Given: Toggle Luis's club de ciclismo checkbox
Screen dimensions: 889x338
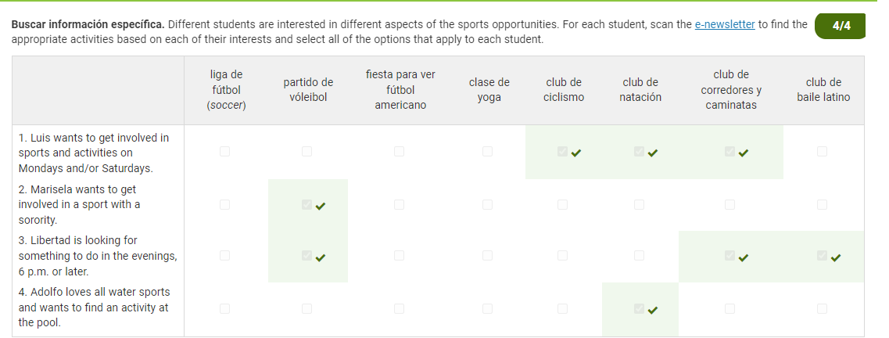Looking at the screenshot, I should [x=562, y=152].
